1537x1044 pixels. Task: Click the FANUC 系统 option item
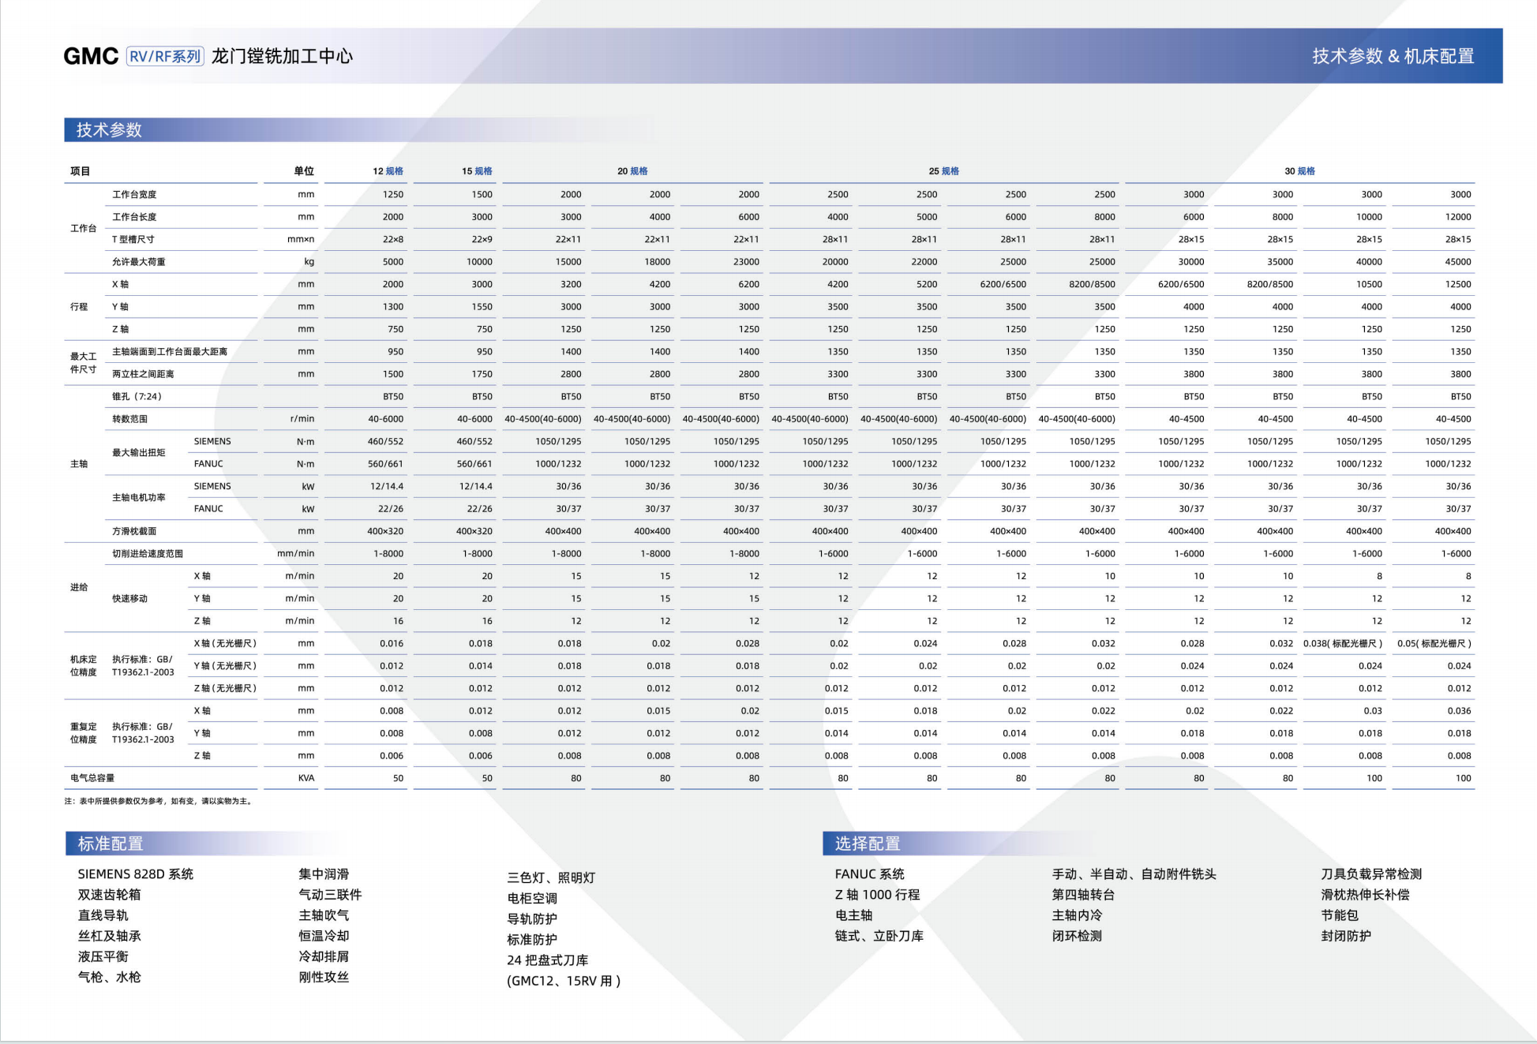click(869, 874)
